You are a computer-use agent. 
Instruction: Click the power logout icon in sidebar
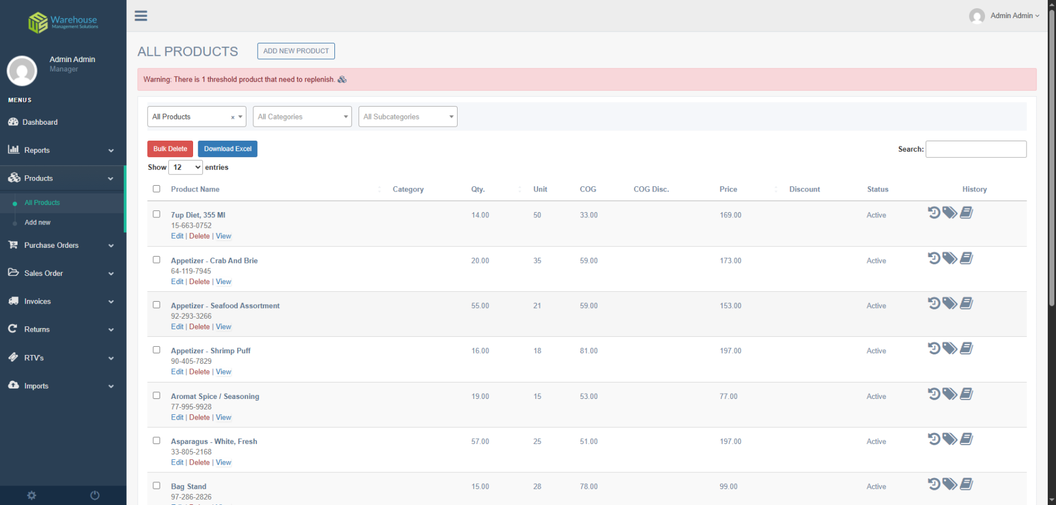[94, 496]
